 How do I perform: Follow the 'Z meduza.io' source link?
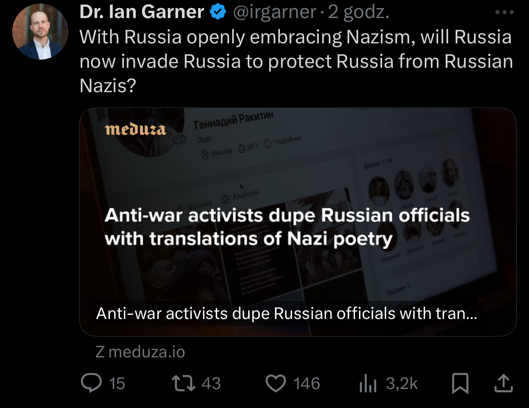pyautogui.click(x=140, y=352)
